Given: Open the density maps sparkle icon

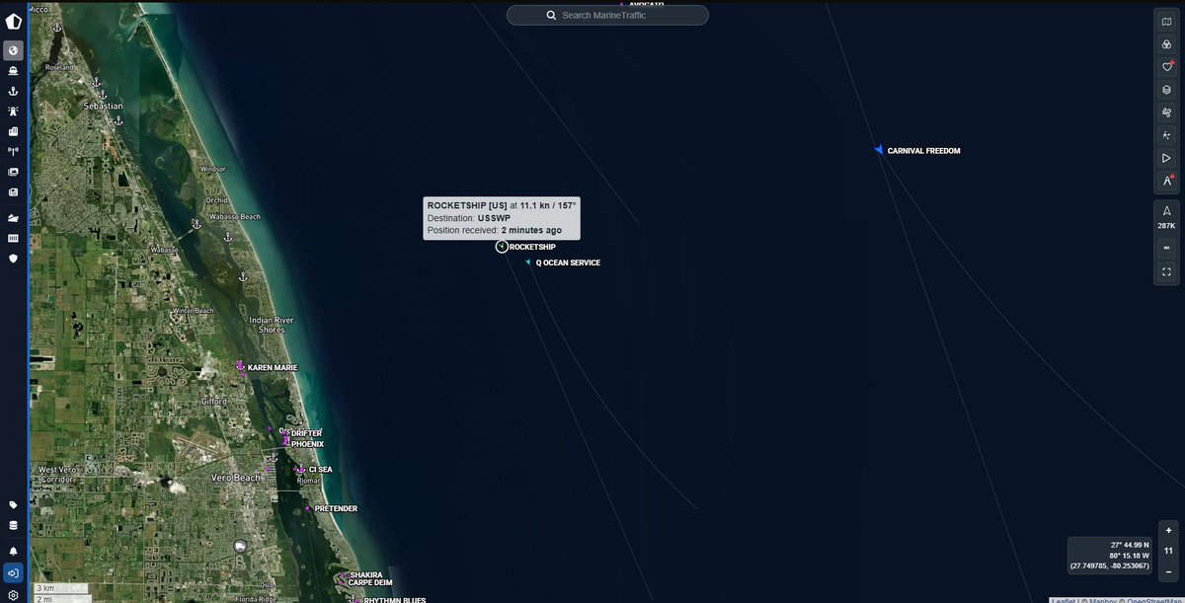Looking at the screenshot, I should pos(1166,135).
